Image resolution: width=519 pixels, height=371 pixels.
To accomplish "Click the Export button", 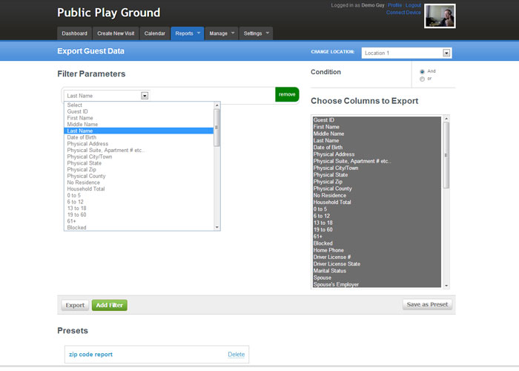I will coord(75,305).
